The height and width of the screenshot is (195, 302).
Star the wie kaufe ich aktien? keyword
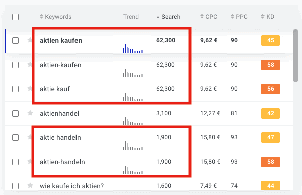pos(30,185)
